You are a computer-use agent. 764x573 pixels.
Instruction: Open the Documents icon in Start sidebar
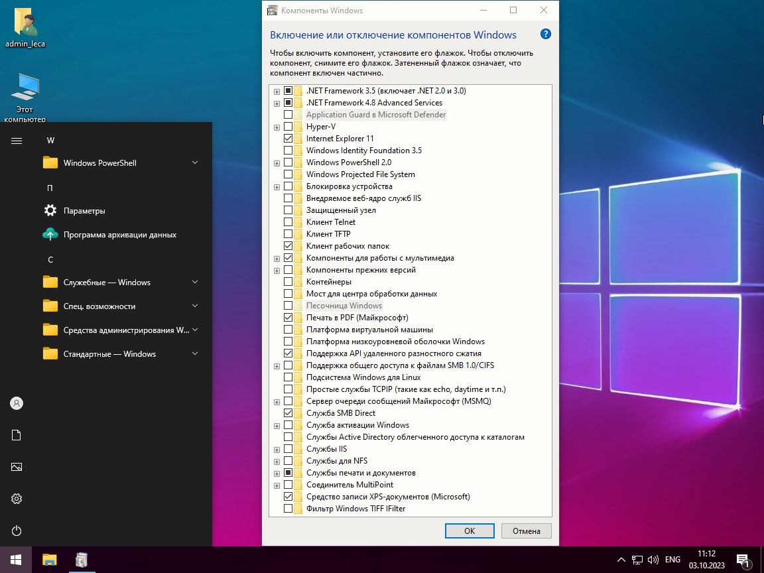point(17,435)
